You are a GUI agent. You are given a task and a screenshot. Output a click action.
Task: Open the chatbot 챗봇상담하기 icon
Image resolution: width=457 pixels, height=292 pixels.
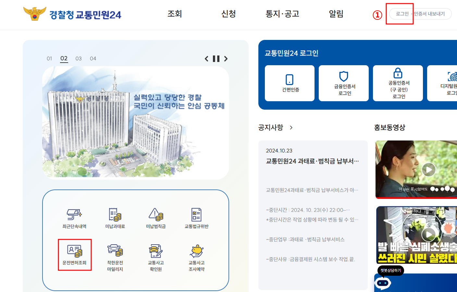[383, 283]
